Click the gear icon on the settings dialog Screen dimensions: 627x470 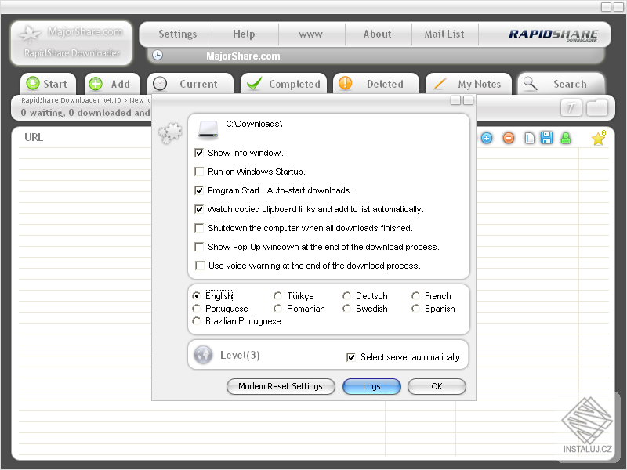click(x=169, y=133)
